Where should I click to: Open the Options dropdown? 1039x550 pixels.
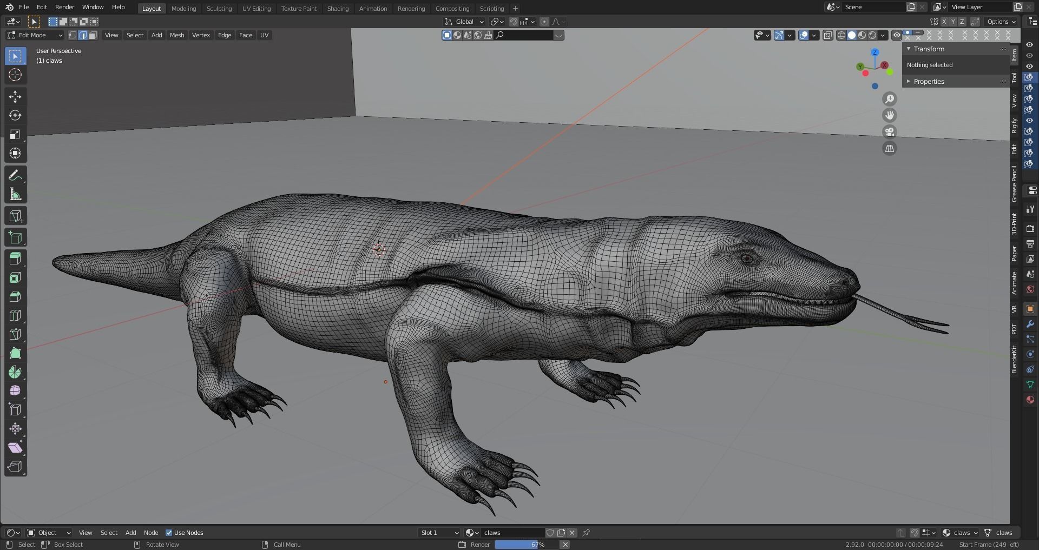click(x=1001, y=22)
